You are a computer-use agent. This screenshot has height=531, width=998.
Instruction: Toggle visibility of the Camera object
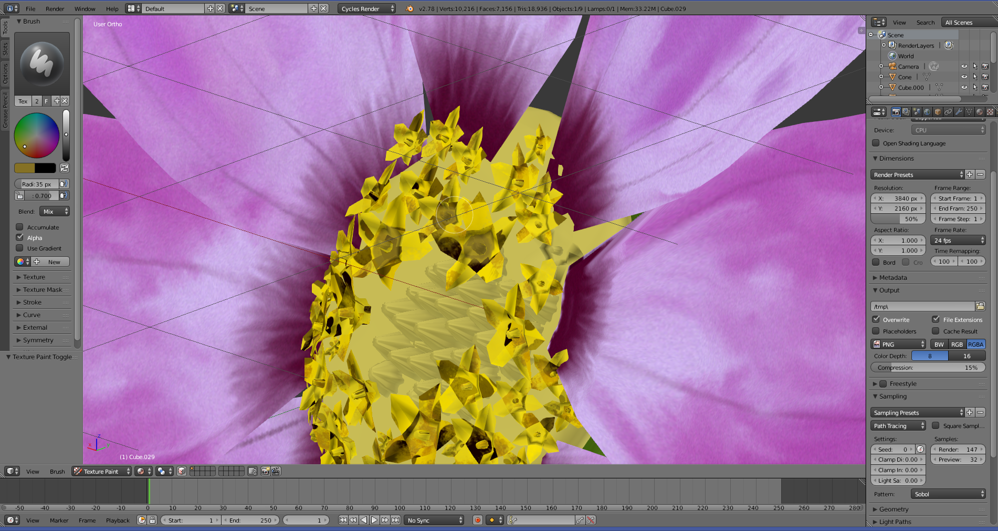click(964, 66)
